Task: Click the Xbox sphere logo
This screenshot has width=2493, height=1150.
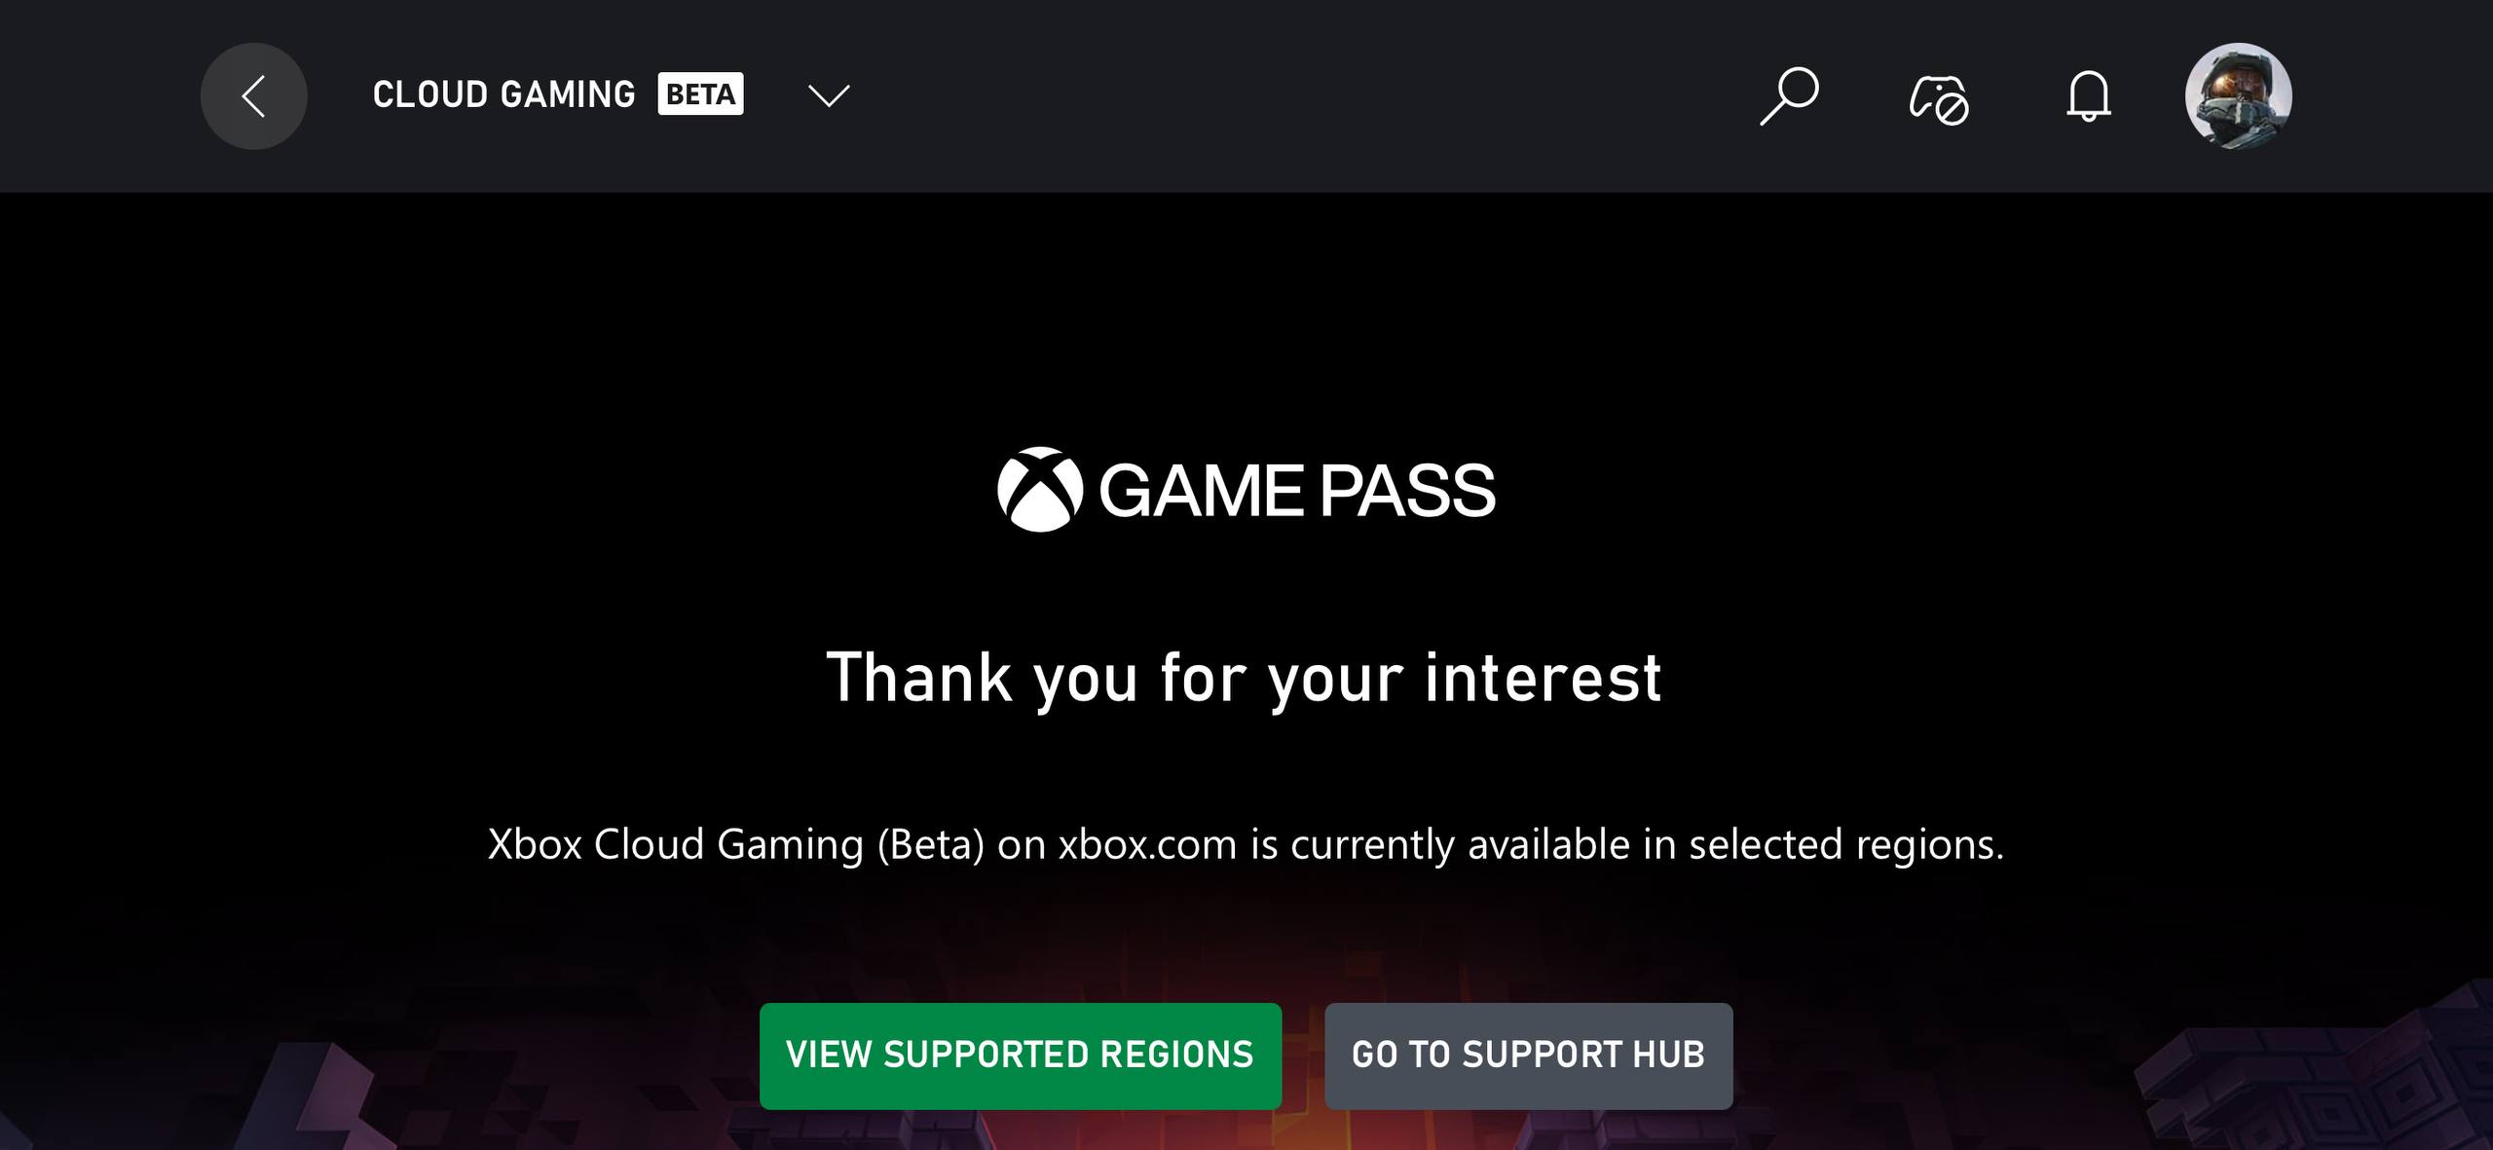Action: (x=1039, y=490)
